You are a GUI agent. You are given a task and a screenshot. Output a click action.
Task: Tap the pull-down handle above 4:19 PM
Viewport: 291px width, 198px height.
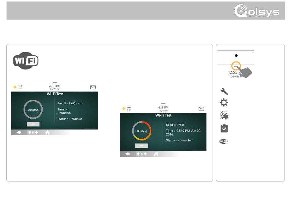(x=163, y=104)
